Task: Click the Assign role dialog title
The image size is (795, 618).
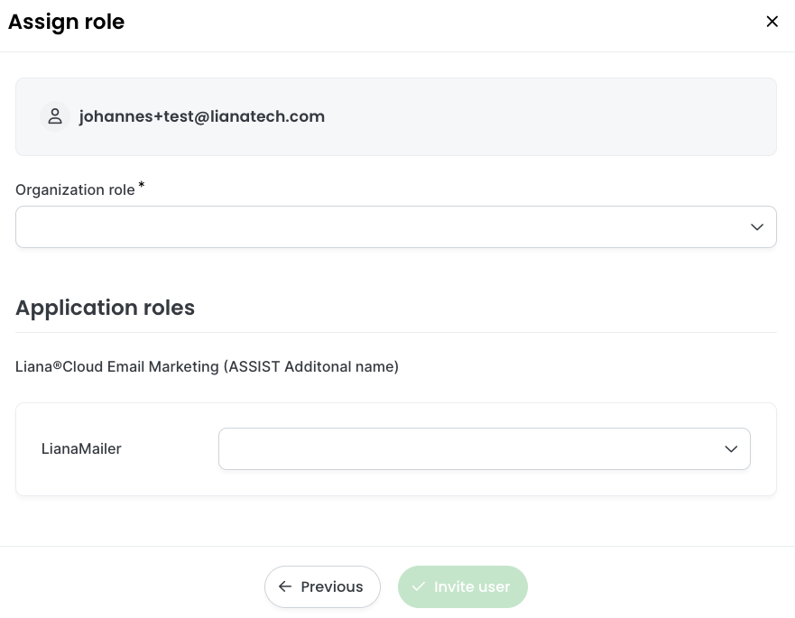Action: coord(66,22)
